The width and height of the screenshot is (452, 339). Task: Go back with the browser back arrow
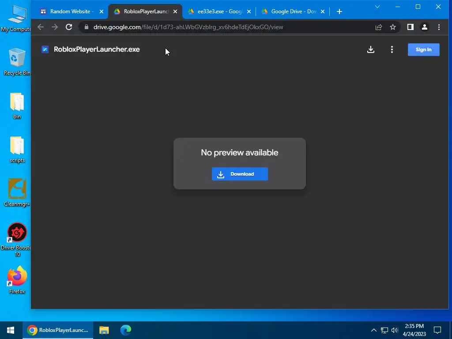click(41, 27)
